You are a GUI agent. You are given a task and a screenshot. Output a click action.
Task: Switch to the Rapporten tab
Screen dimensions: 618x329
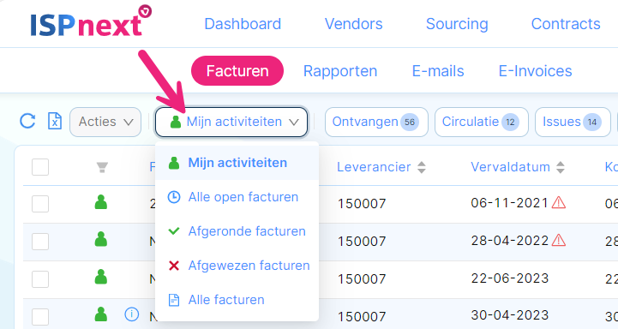[340, 71]
